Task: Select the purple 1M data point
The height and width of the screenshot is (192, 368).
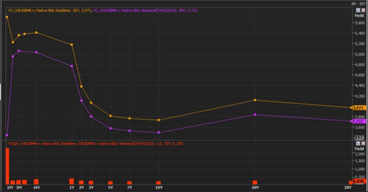Action: click(7, 135)
